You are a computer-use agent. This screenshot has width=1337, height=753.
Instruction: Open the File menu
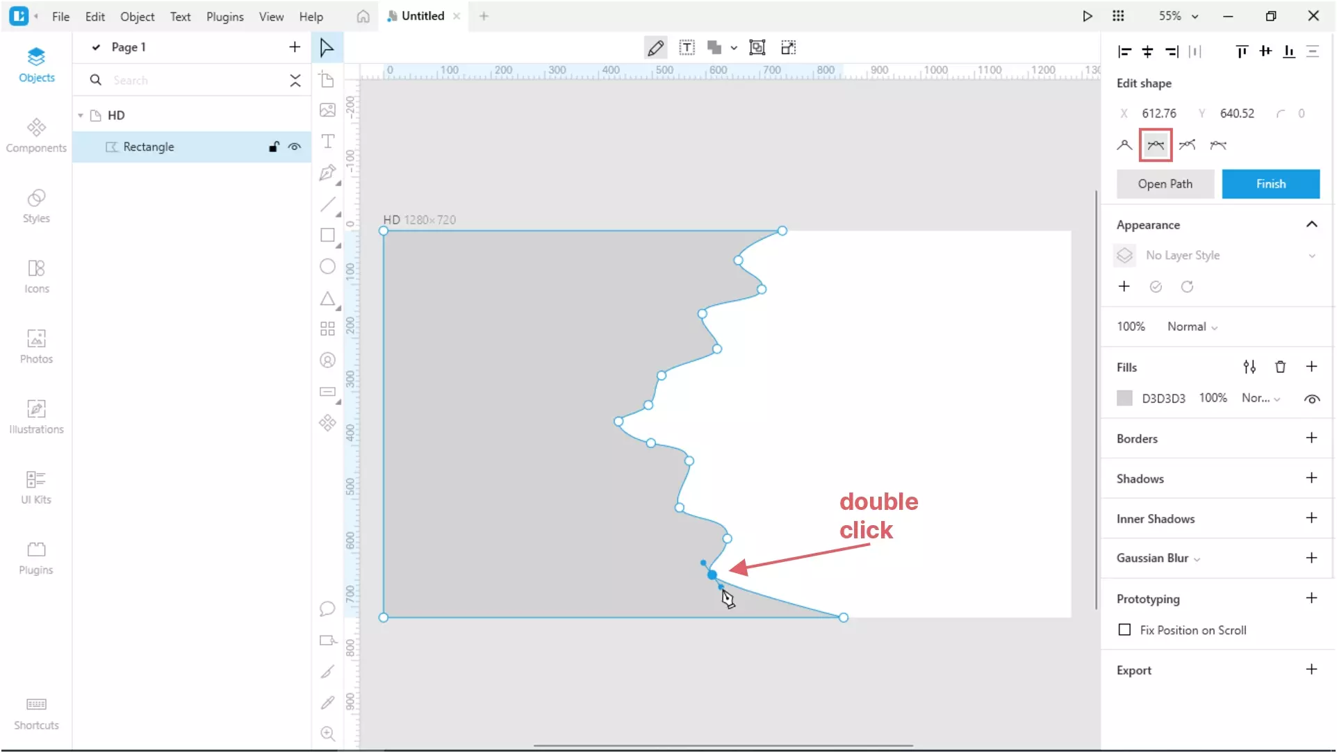click(x=60, y=17)
